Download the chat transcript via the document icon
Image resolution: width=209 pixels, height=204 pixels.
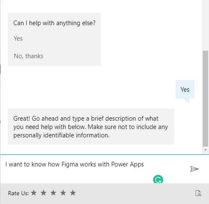[x=198, y=193]
